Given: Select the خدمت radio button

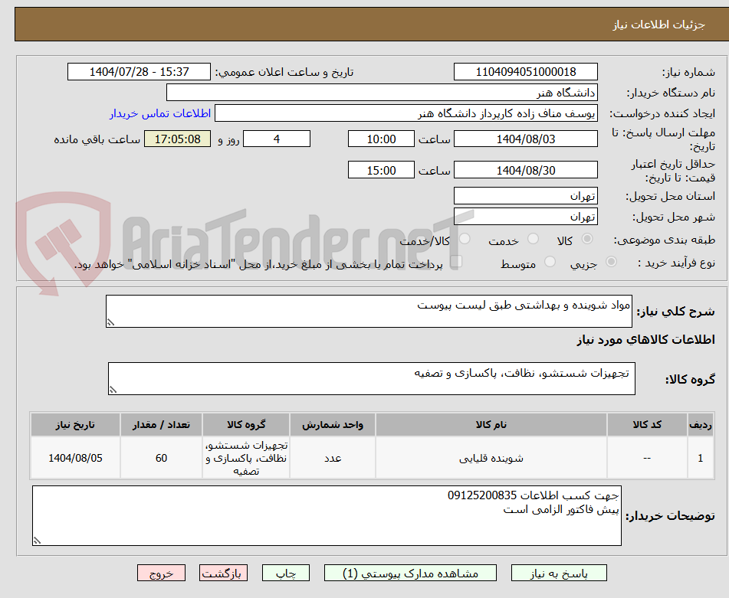Looking at the screenshot, I should click(534, 238).
